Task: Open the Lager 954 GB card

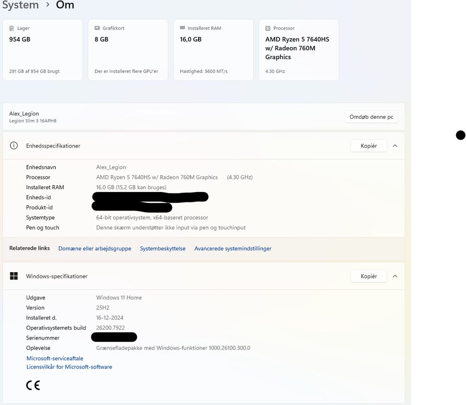Action: (43, 50)
